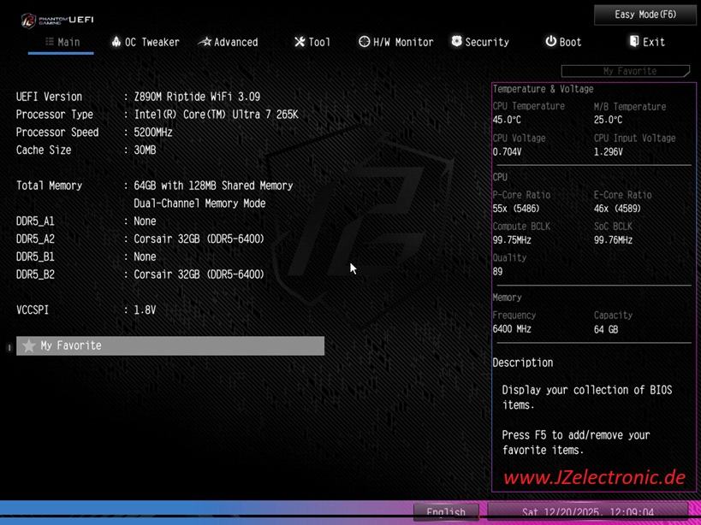The image size is (701, 525).
Task: Switch to the Security tab
Action: tap(480, 43)
